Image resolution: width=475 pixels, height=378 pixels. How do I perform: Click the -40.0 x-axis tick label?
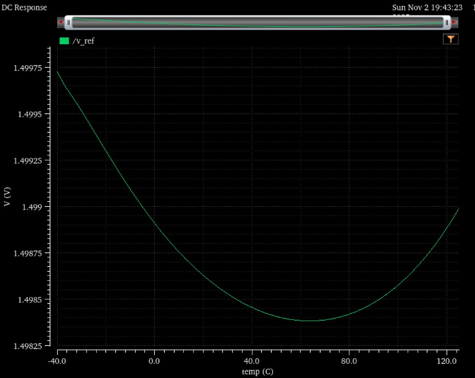pyautogui.click(x=57, y=361)
